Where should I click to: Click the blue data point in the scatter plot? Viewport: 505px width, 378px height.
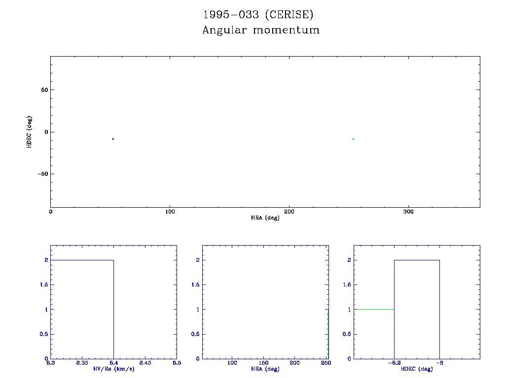(x=113, y=139)
